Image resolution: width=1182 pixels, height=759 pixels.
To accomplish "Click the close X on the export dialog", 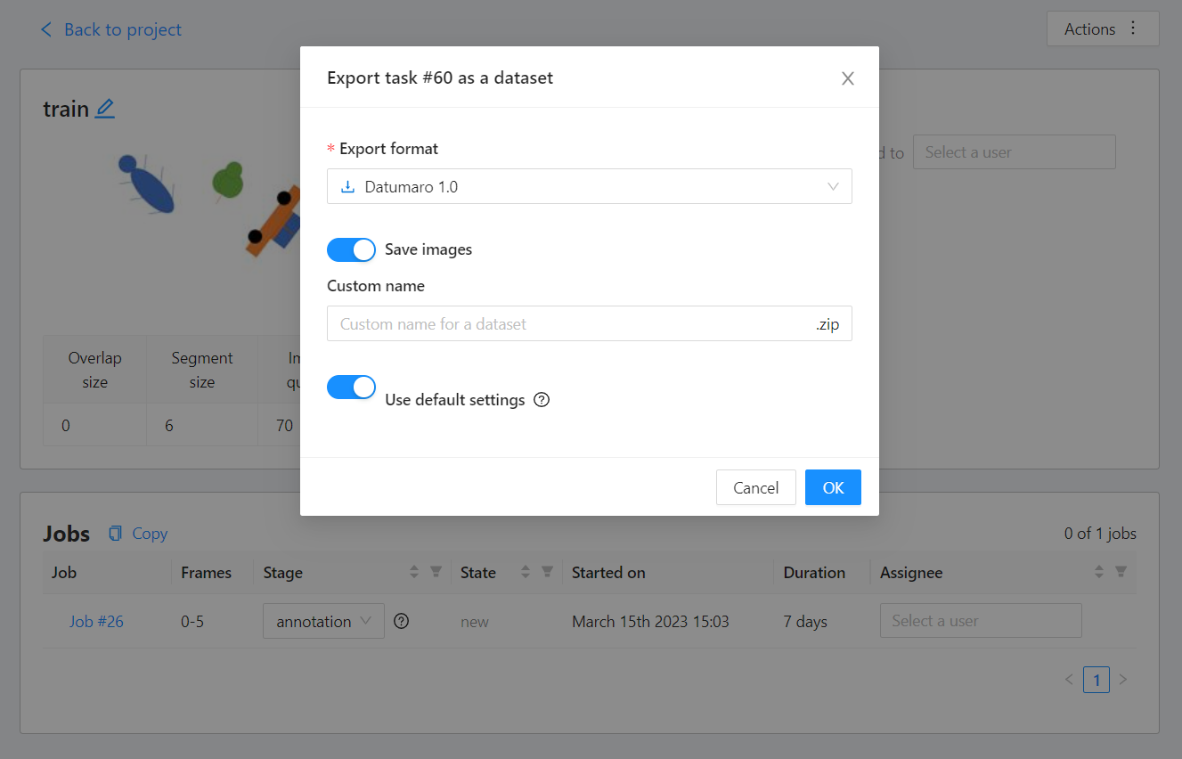I will [847, 78].
